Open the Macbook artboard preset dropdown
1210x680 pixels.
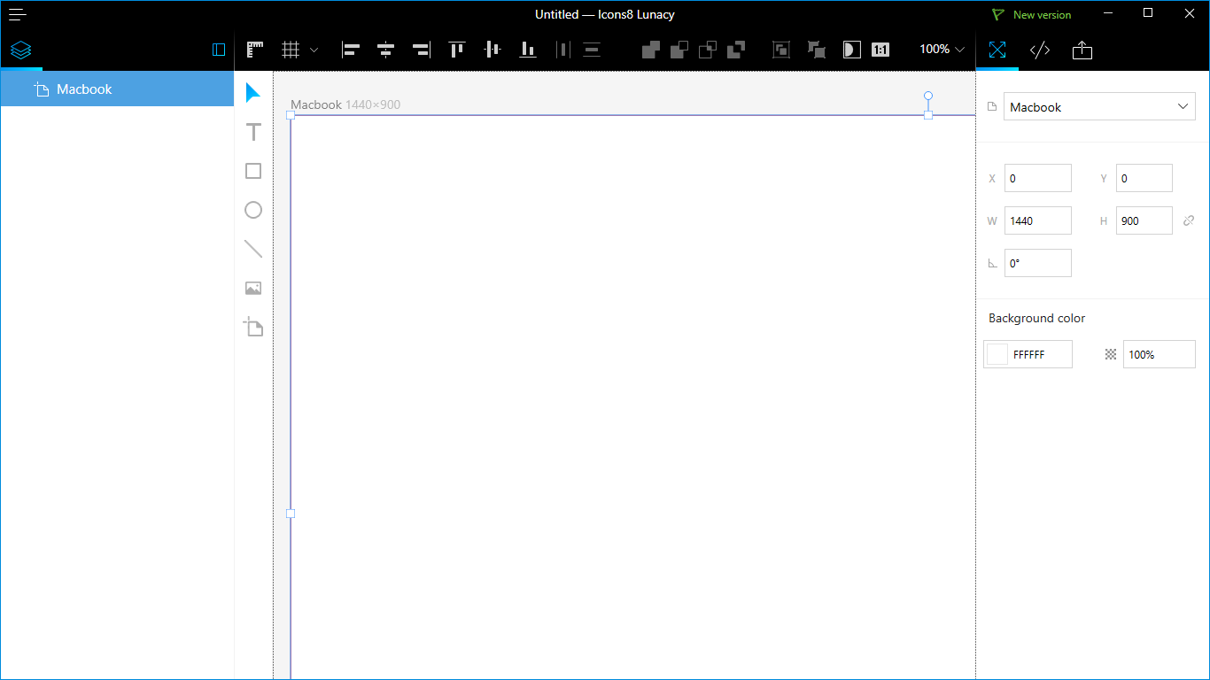pyautogui.click(x=1098, y=107)
